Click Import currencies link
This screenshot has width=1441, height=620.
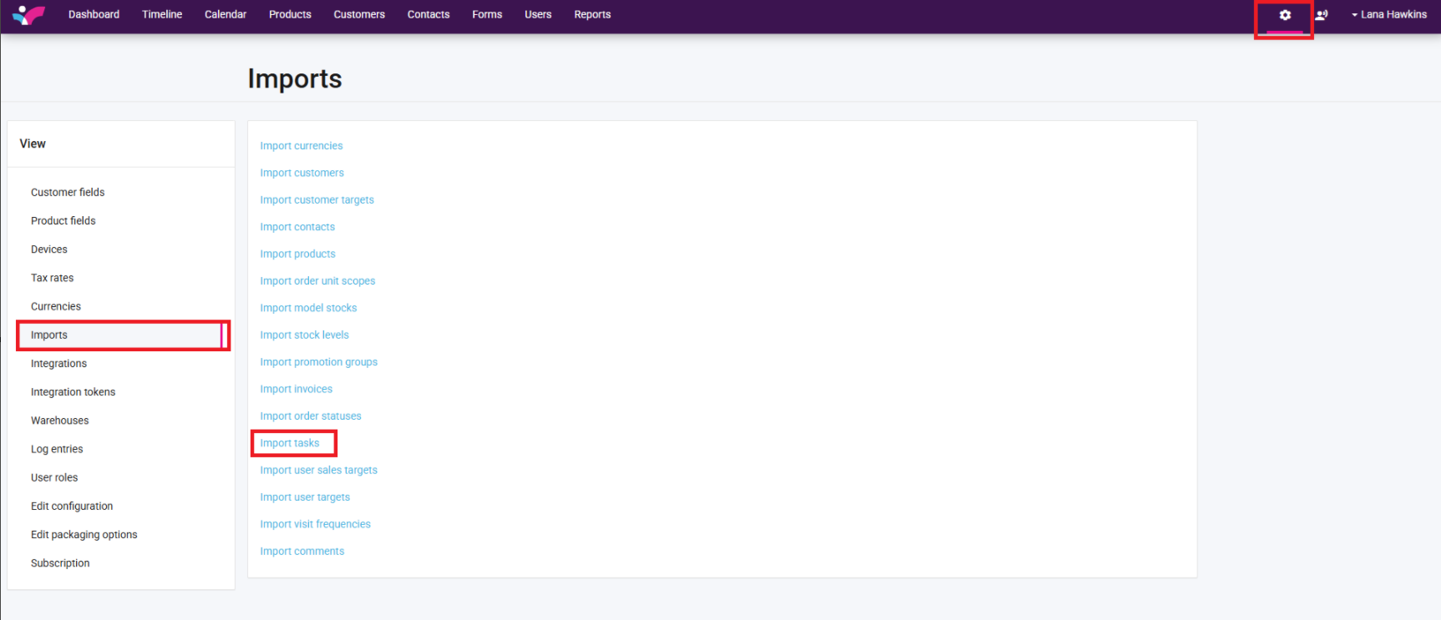(x=301, y=146)
